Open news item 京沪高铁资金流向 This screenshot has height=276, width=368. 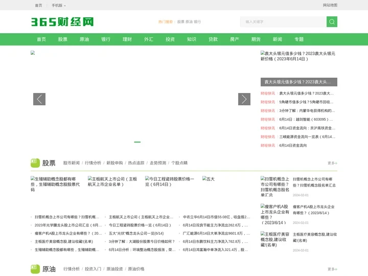point(307,128)
